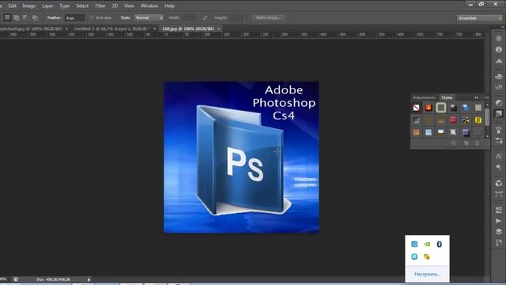Apply the red-orange glowing style swatch
The height and width of the screenshot is (285, 506).
click(x=429, y=108)
